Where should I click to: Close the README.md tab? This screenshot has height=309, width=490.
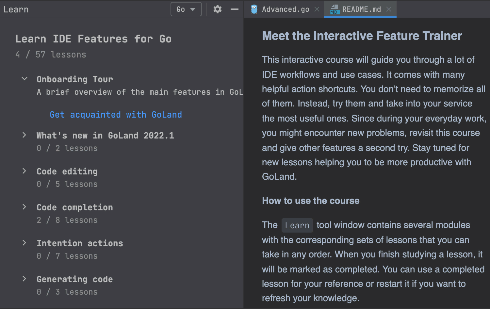(389, 9)
